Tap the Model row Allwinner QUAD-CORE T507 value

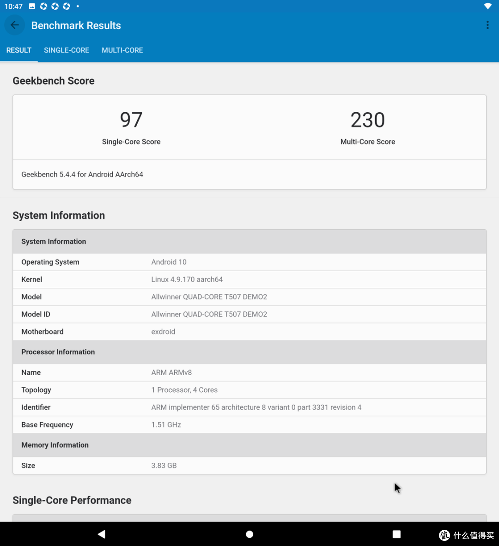[x=209, y=297]
